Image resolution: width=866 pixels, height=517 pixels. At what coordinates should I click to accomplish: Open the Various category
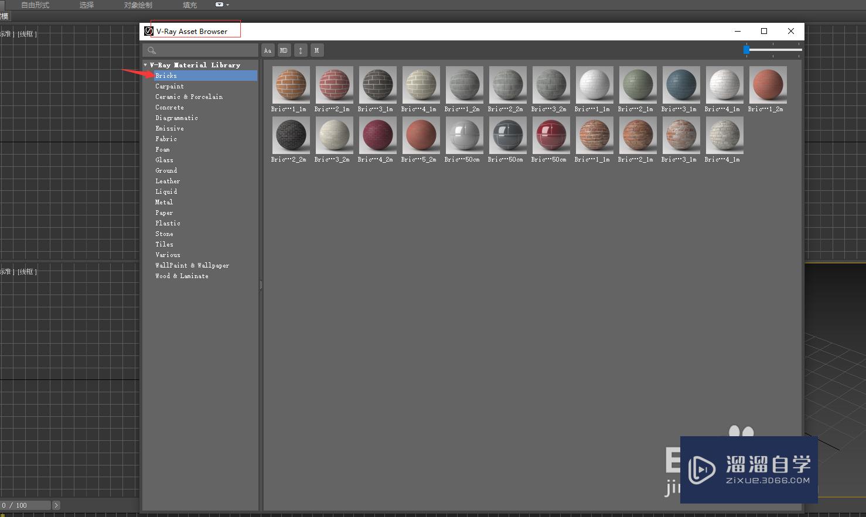click(x=168, y=255)
